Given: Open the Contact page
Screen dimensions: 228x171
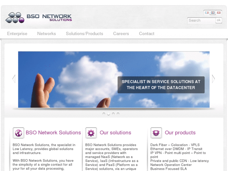Looking at the screenshot, I should pos(146,34).
